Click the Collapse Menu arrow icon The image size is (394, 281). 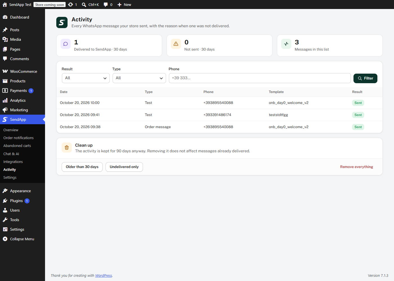(x=5, y=239)
